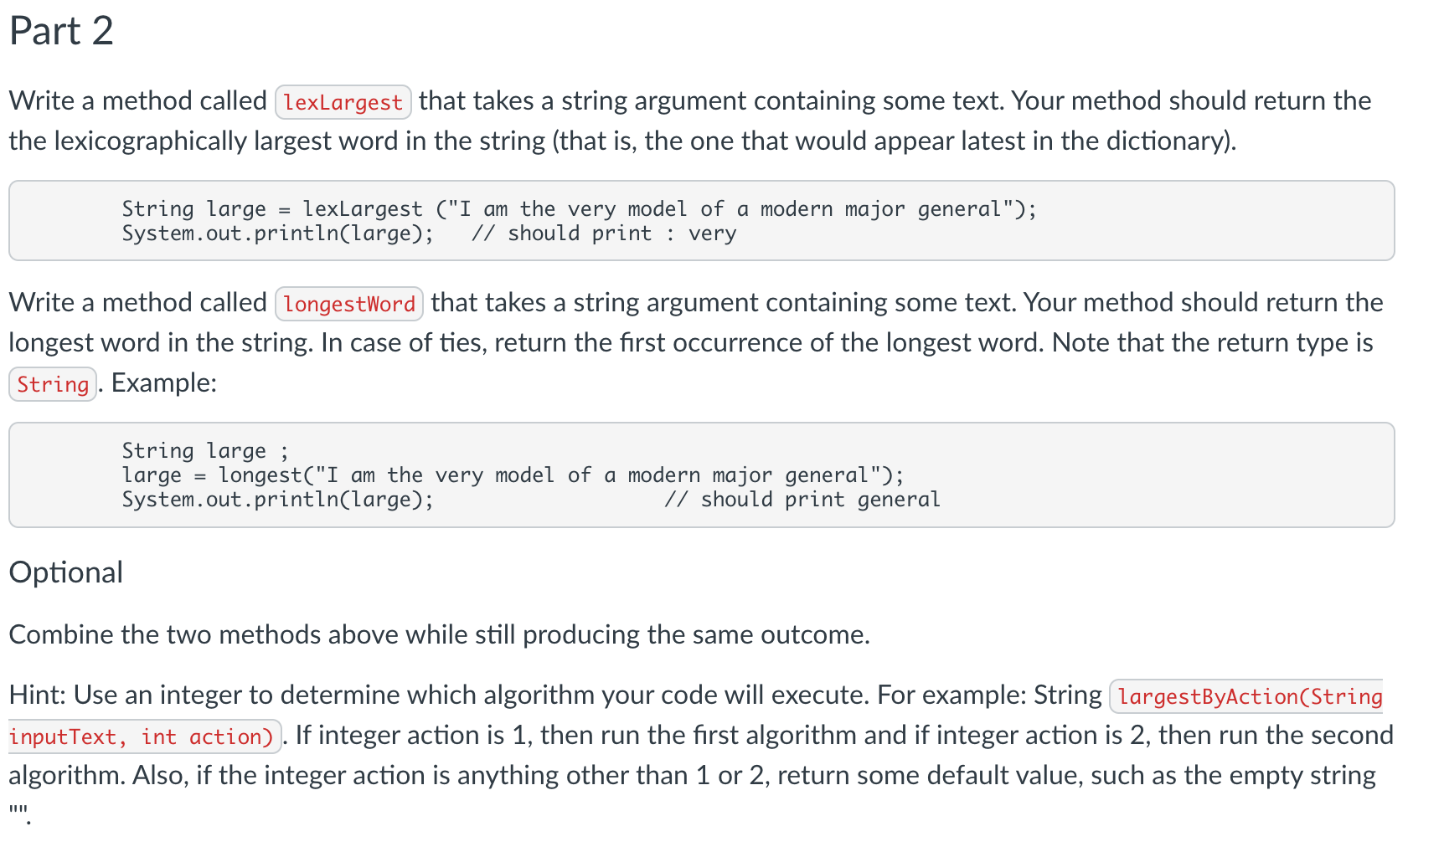
Task: Click the "large = longest(" code line
Action: pyautogui.click(x=512, y=475)
